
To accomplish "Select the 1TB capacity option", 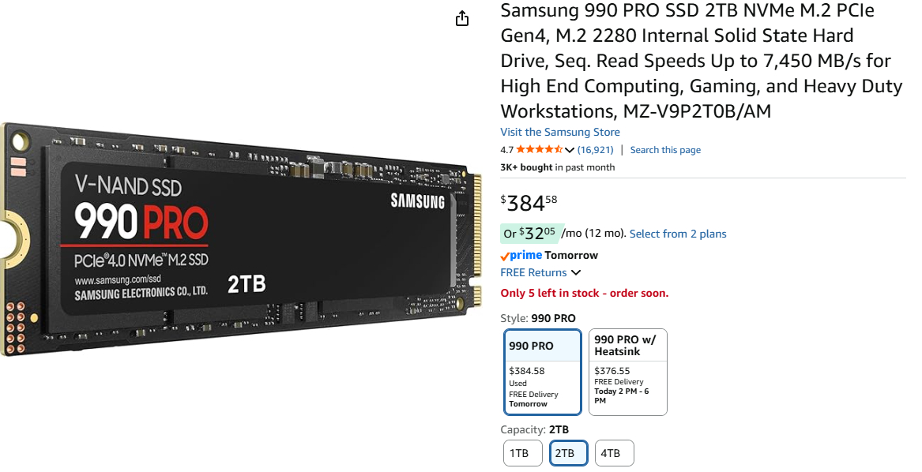I will pos(522,454).
